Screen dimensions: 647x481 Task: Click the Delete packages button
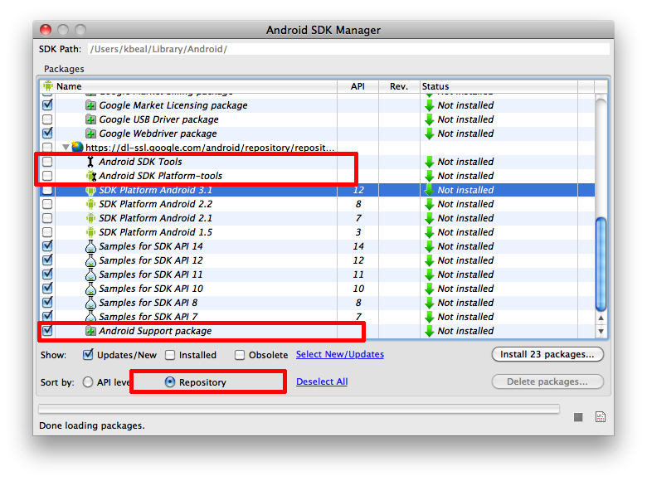click(x=547, y=381)
